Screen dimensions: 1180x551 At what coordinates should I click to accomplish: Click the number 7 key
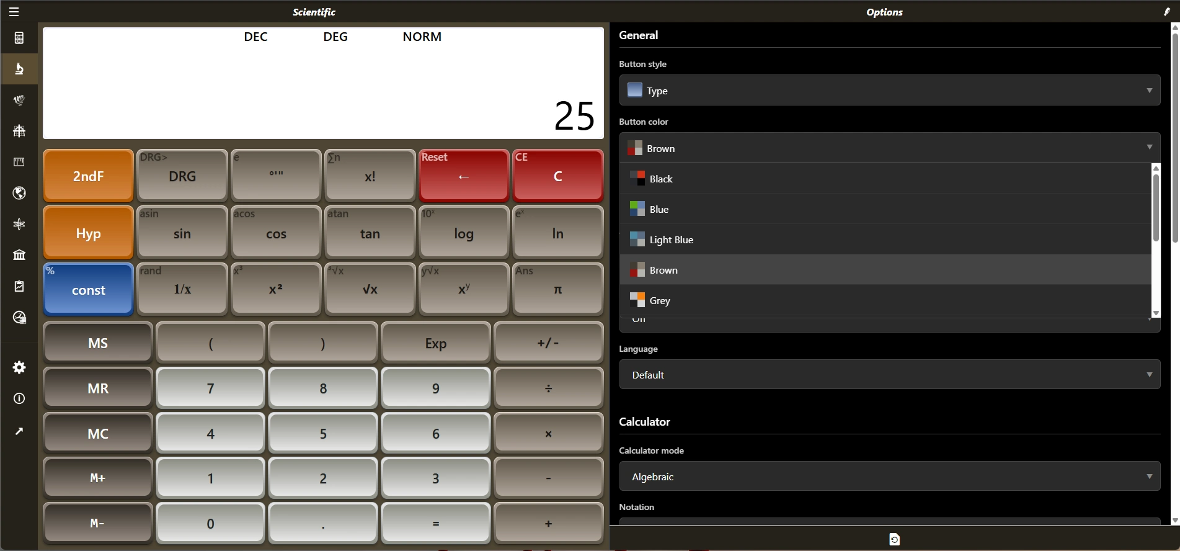(211, 388)
